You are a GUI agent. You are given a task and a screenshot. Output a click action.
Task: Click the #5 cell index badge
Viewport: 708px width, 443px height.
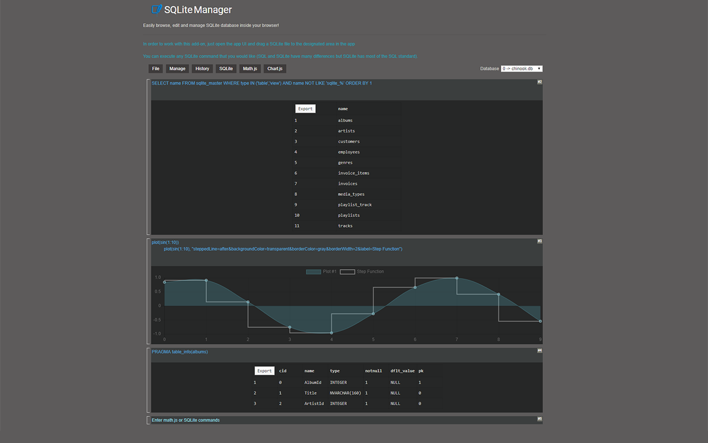pyautogui.click(x=540, y=419)
